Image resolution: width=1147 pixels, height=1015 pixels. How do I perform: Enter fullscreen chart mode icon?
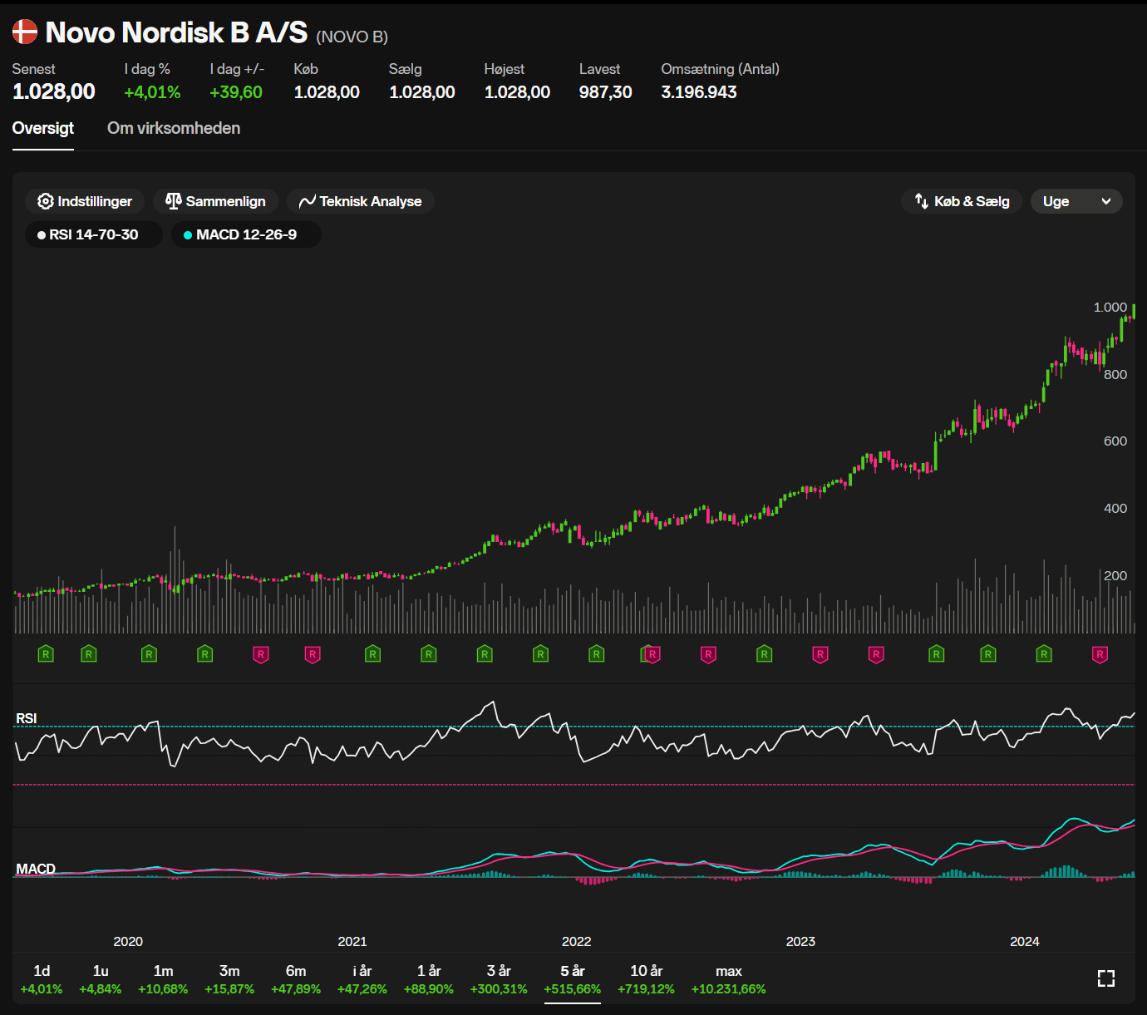[x=1105, y=978]
